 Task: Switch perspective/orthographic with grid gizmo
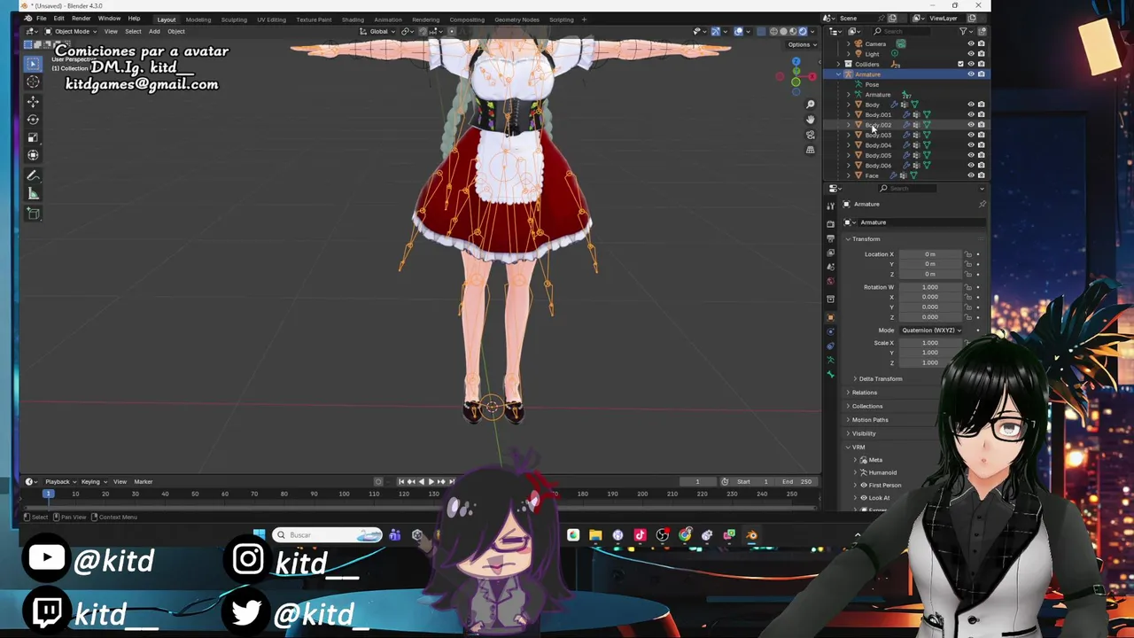(x=810, y=150)
